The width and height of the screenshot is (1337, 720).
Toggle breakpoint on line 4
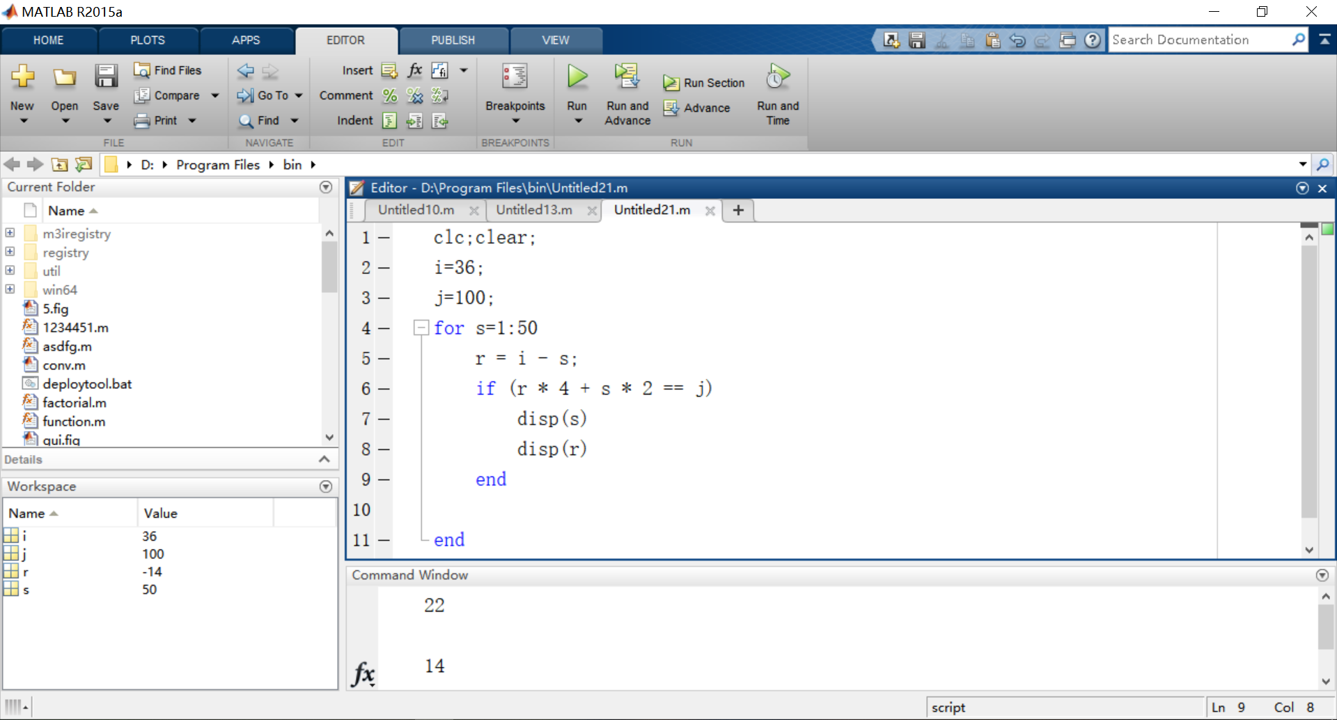coord(384,328)
